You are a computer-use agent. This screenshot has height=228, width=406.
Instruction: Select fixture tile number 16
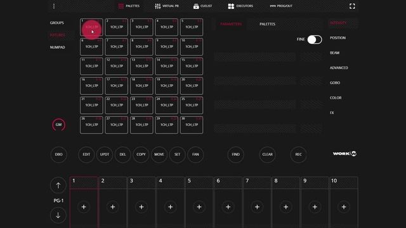(x=91, y=86)
